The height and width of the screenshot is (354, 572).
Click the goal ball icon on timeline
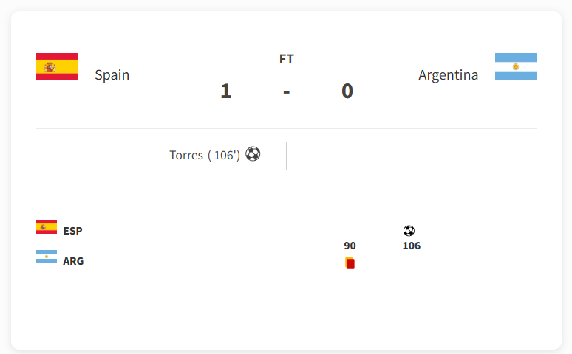click(x=409, y=231)
